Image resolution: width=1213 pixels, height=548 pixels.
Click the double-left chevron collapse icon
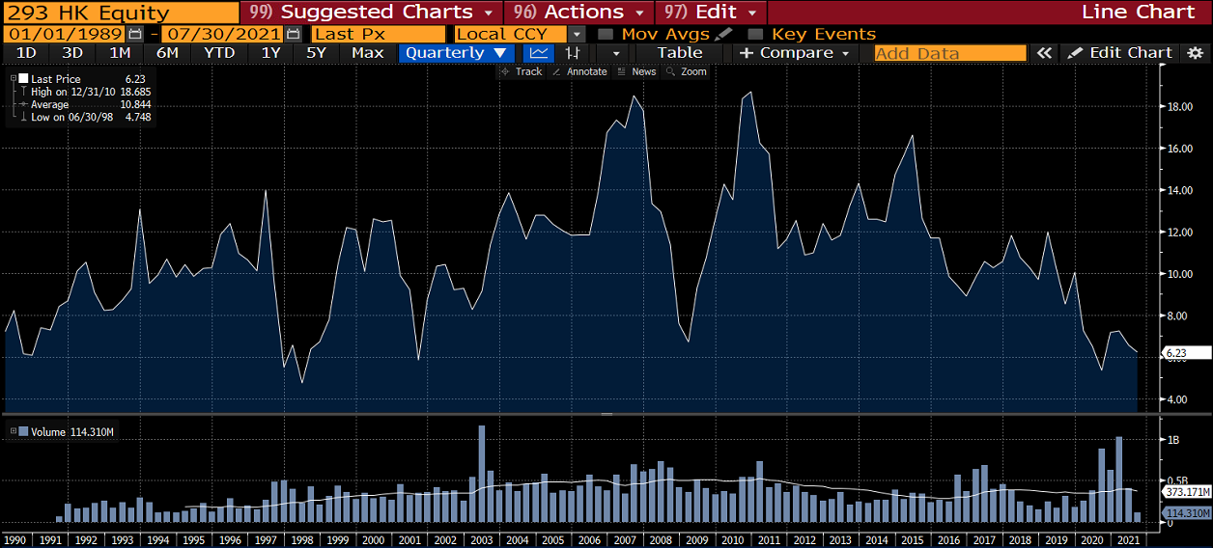[1044, 53]
